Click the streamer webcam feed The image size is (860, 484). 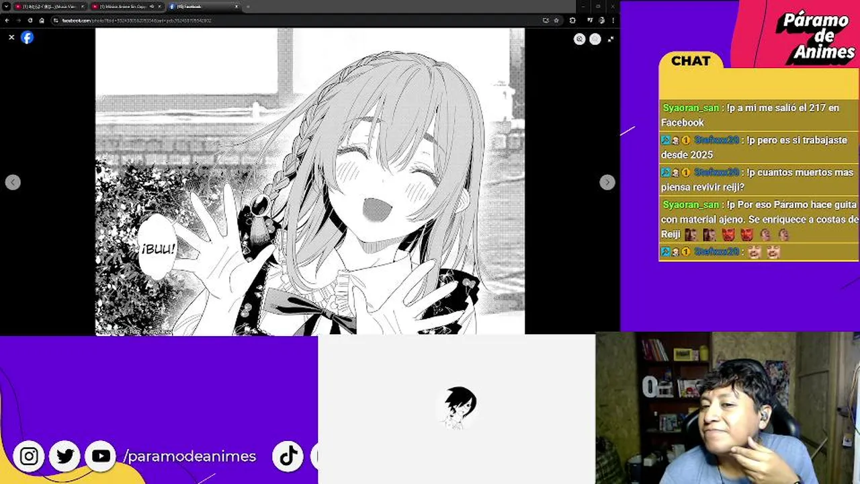(728, 408)
